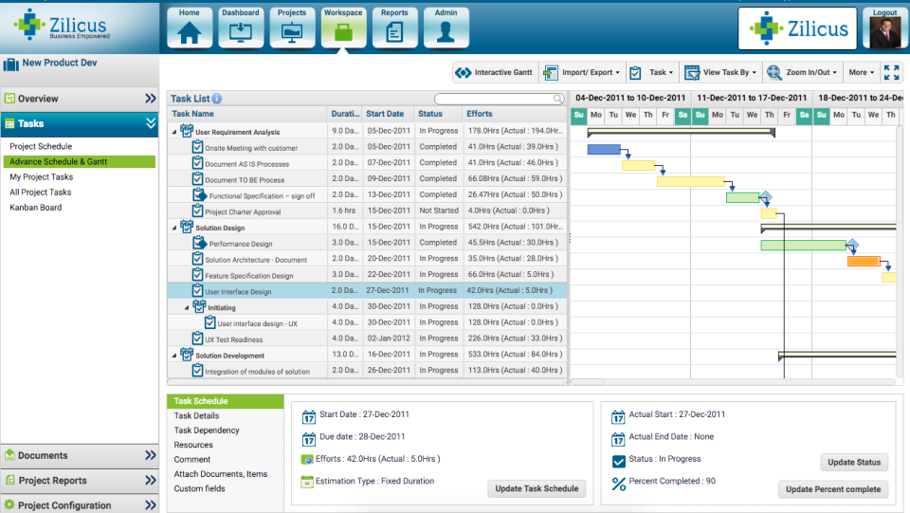Open the More dropdown menu
910x513 pixels.
coord(861,72)
